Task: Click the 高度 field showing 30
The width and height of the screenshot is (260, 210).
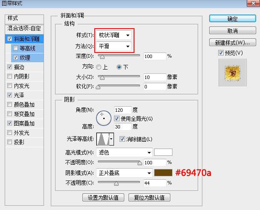Action: pos(123,127)
